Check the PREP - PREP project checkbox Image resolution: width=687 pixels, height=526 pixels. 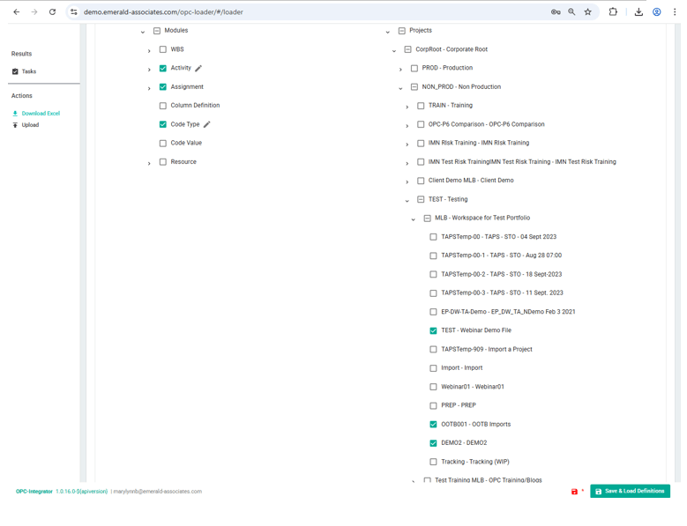point(433,405)
